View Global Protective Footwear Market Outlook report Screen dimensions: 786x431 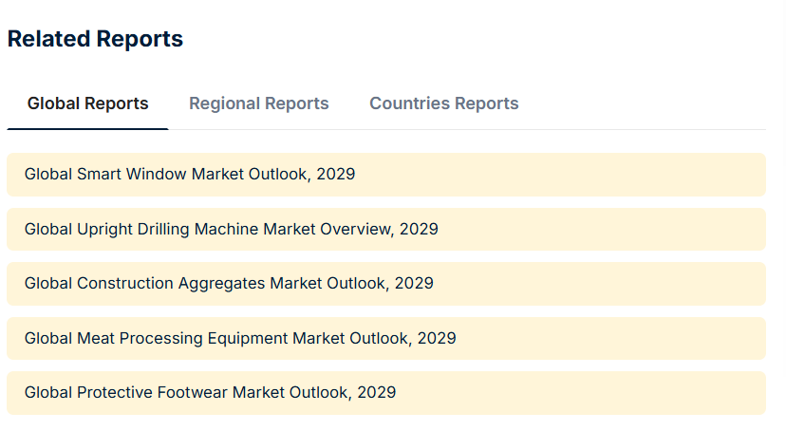tap(210, 392)
